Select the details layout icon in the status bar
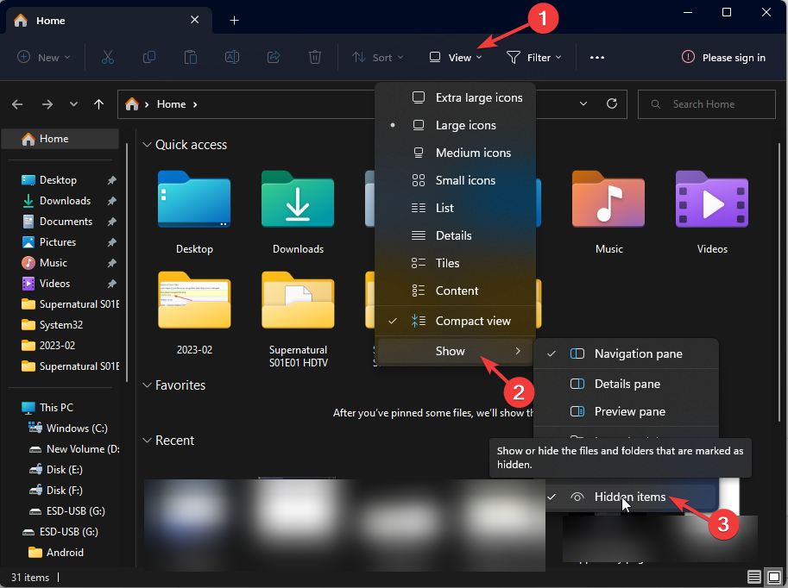 (754, 576)
